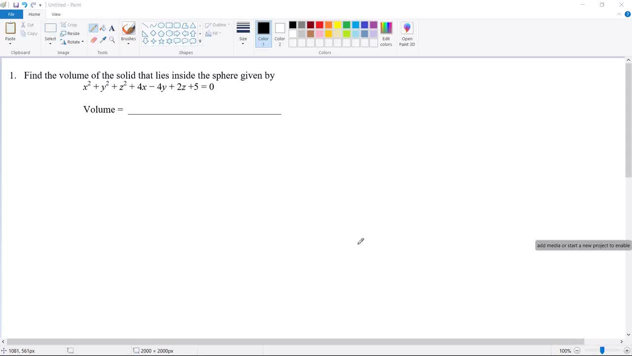
Task: Expand the Brushes dropdown arrow
Action: (128, 44)
